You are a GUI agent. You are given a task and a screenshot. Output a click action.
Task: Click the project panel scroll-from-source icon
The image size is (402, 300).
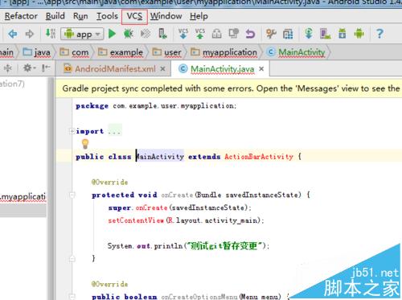pos(8,68)
